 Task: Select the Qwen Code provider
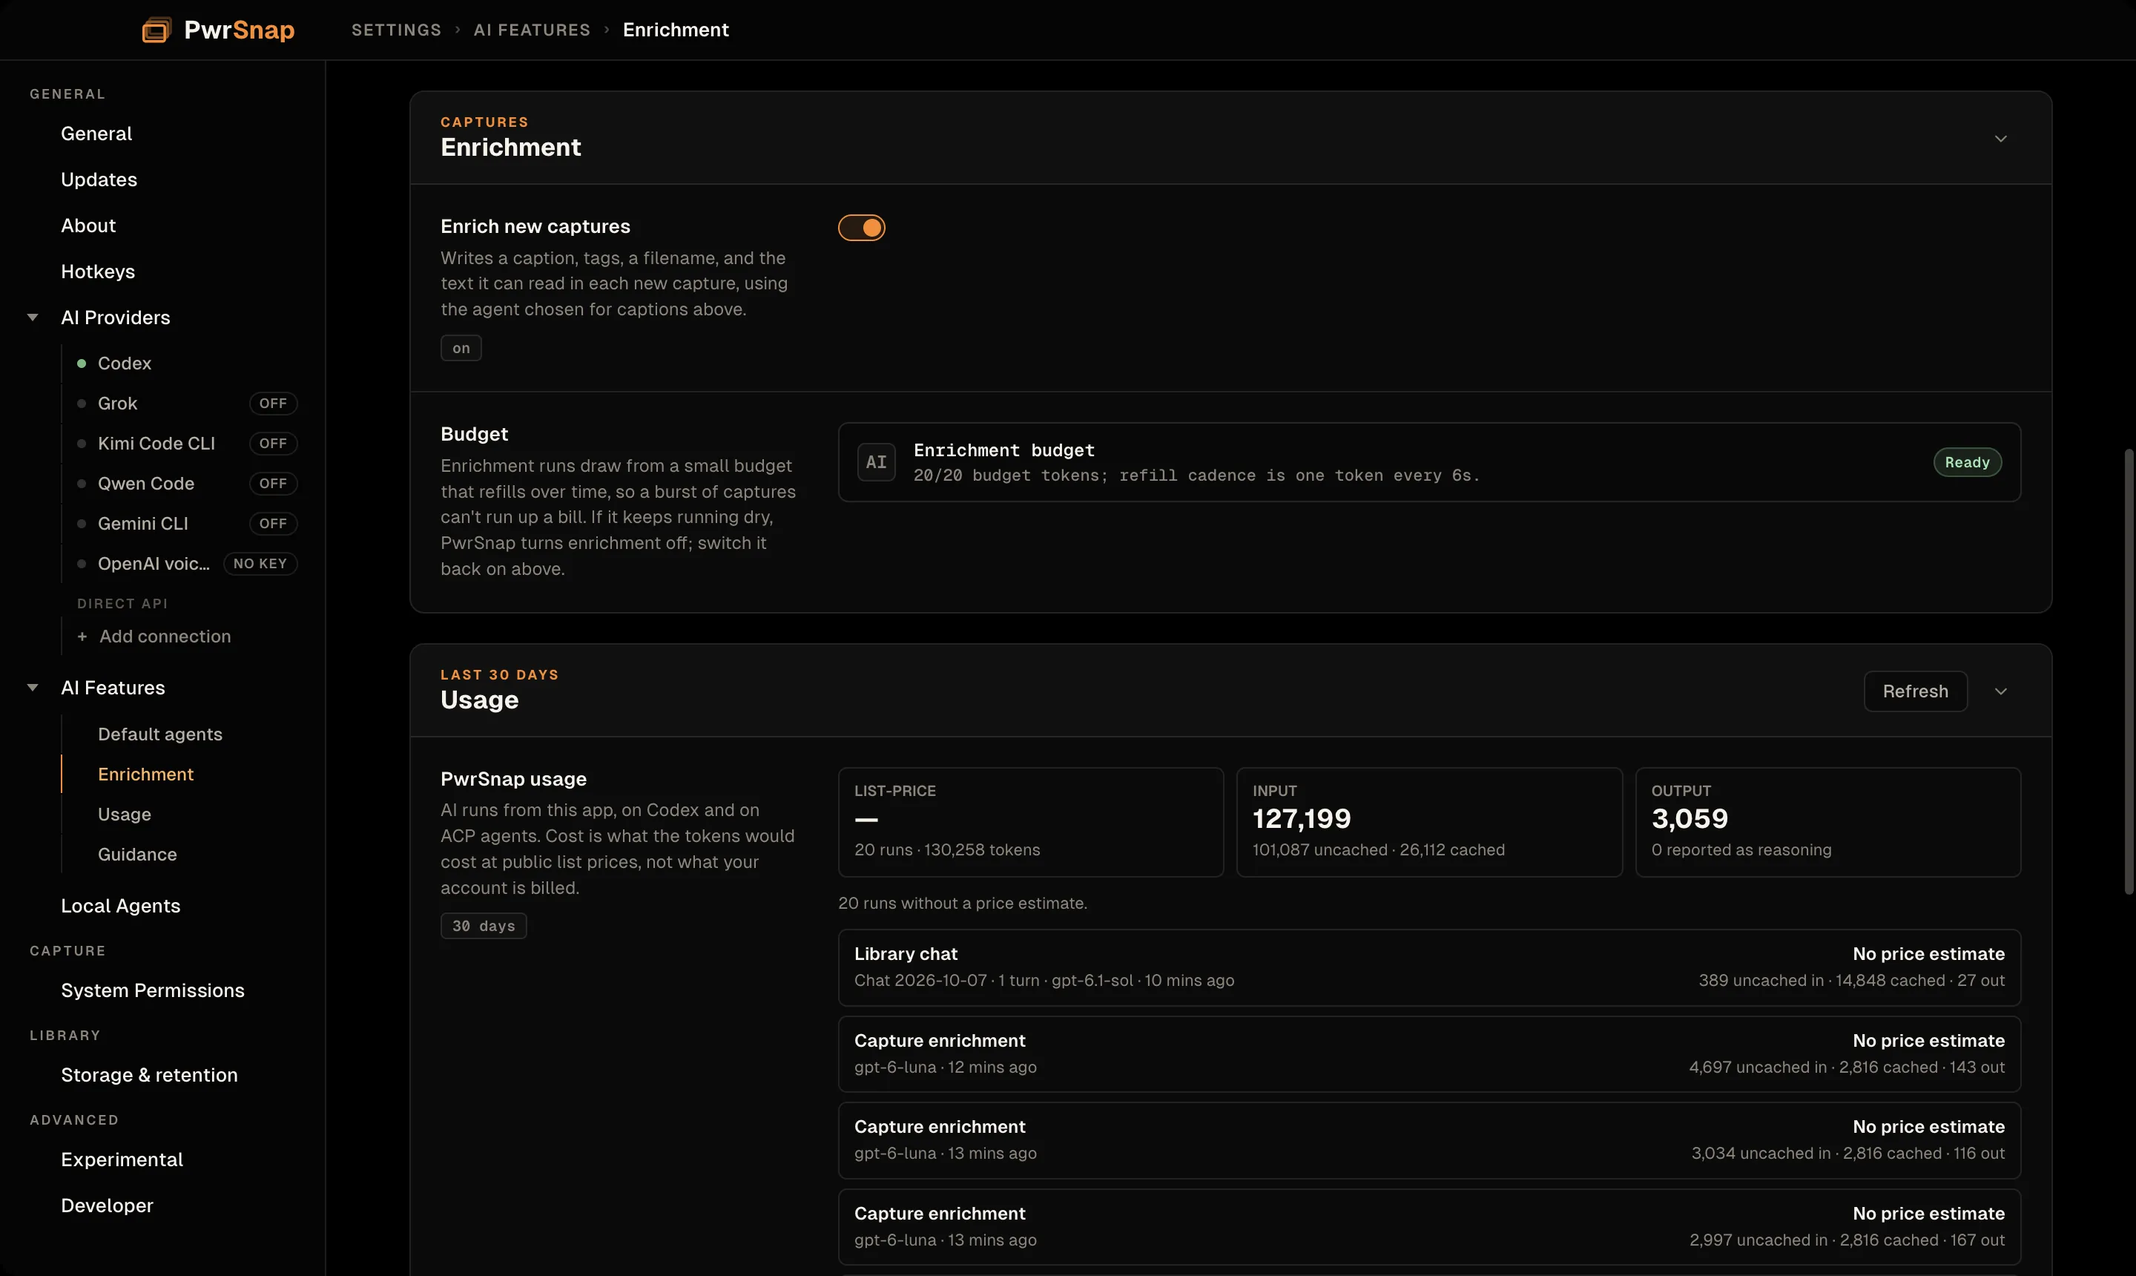146,483
